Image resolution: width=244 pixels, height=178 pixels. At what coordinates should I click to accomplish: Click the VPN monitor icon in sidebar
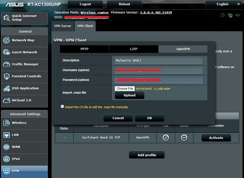coord(7,171)
